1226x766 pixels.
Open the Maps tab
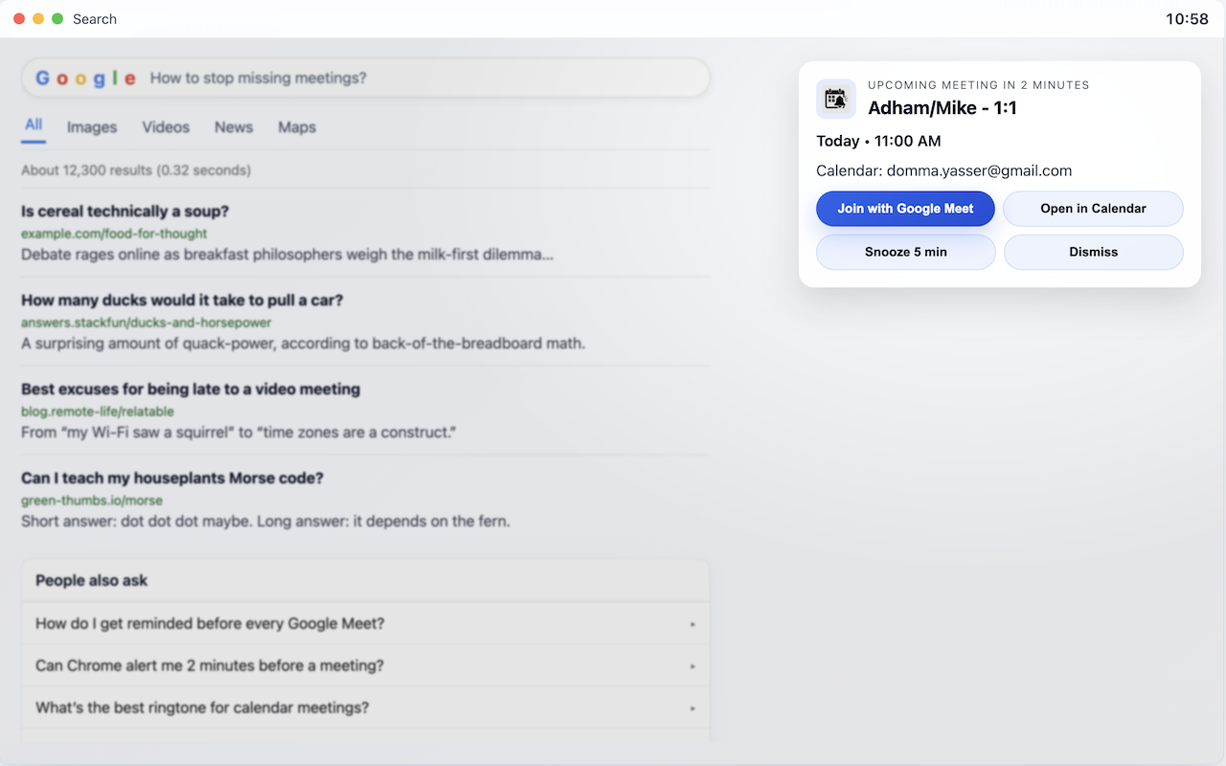coord(297,127)
